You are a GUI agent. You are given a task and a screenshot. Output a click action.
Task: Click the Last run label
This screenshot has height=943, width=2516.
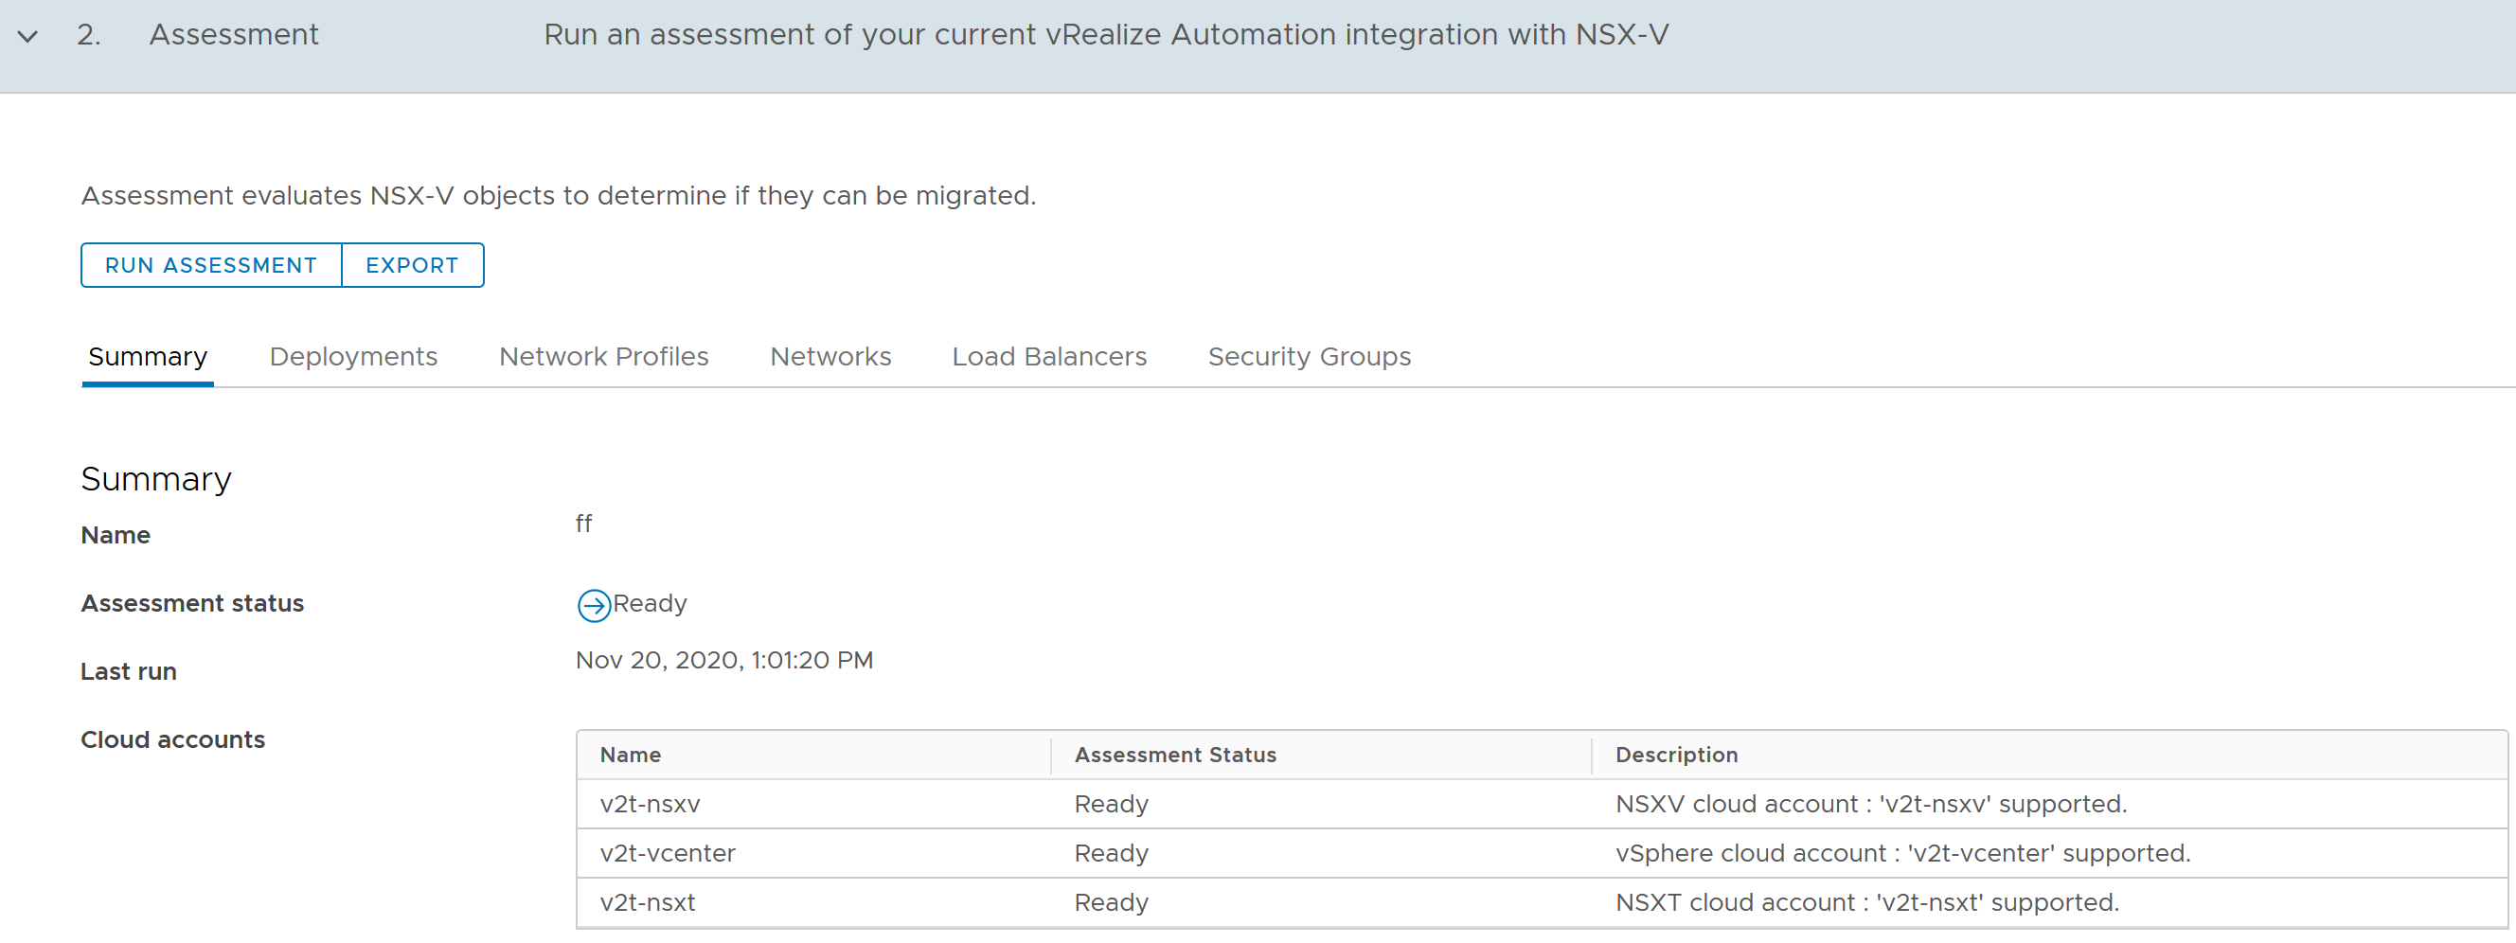pos(129,671)
